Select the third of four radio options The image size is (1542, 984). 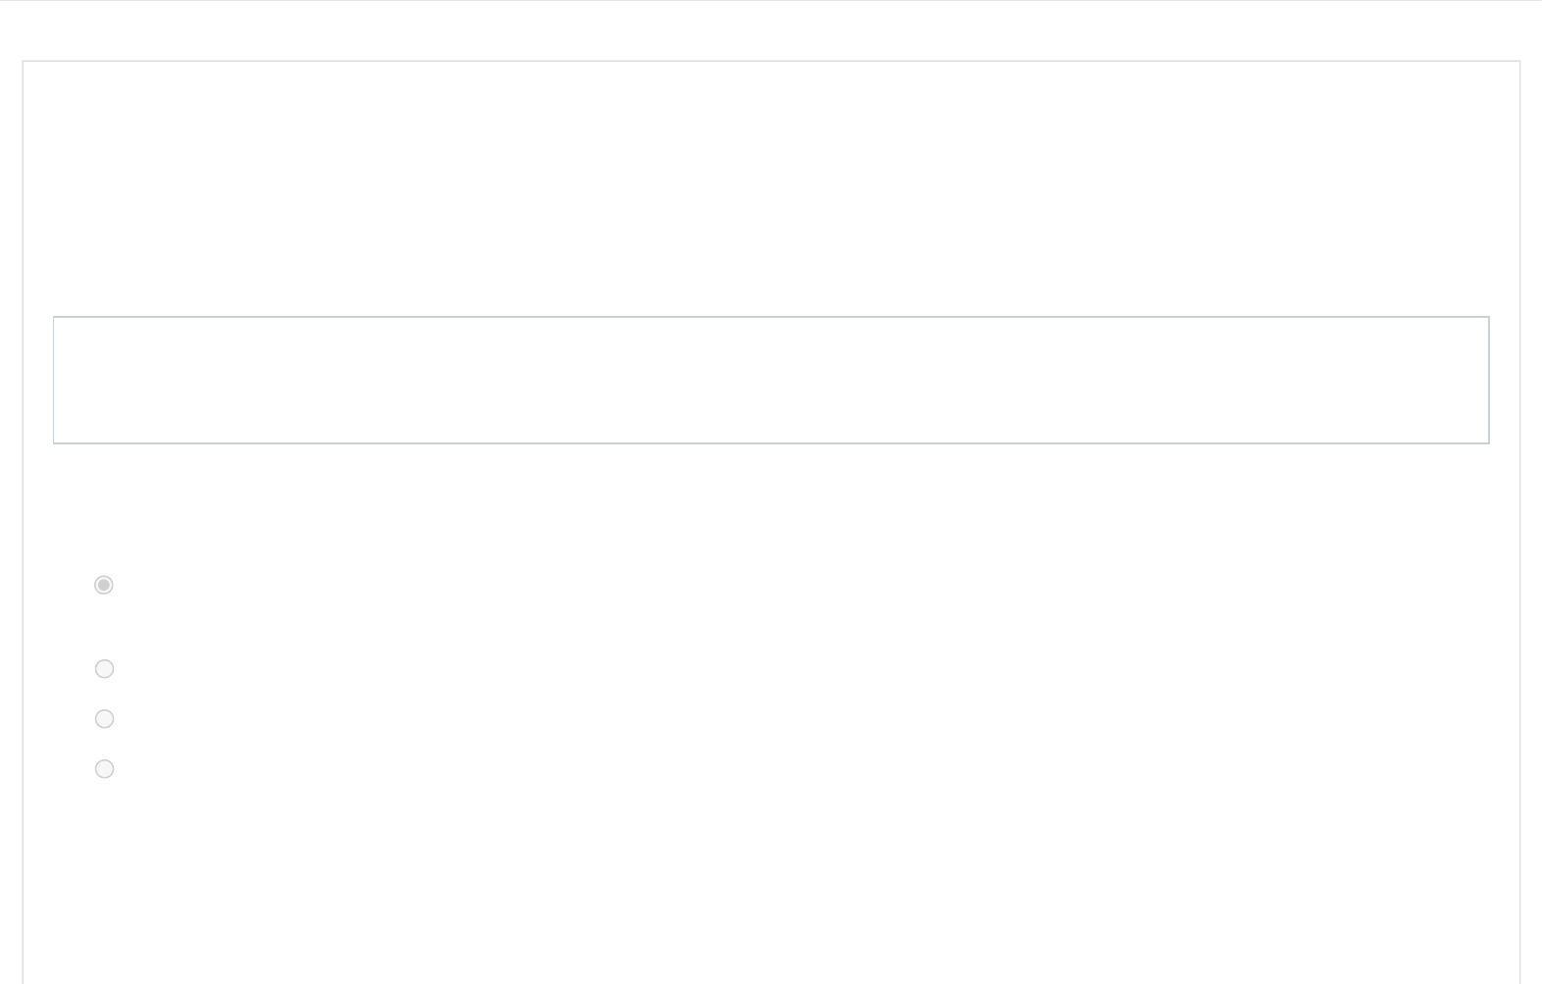click(104, 719)
